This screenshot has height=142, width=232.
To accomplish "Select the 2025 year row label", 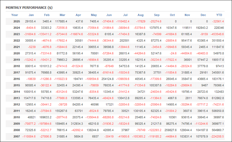I will tap(16, 21).
